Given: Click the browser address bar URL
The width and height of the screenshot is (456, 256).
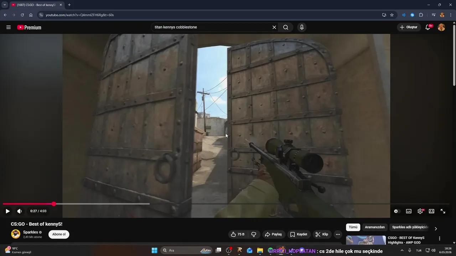Looking at the screenshot, I should pos(80,15).
